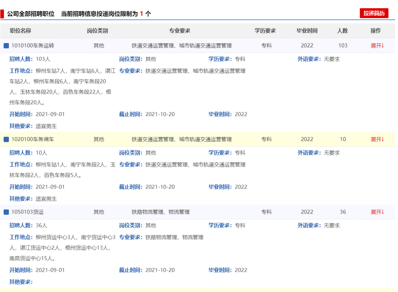Expand the 1010100车务运转 row with 展开
The width and height of the screenshot is (398, 292).
[x=377, y=46]
